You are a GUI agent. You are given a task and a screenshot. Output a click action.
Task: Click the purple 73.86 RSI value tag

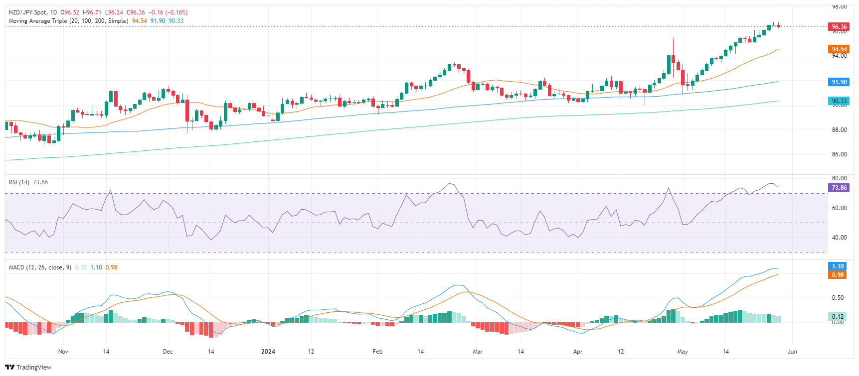[839, 188]
